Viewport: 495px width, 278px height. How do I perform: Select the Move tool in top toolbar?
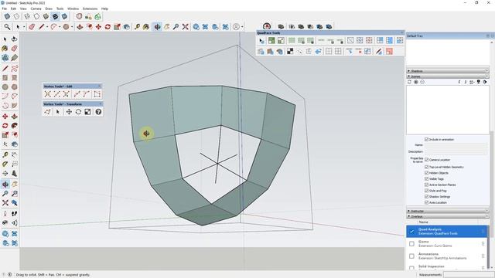click(98, 27)
